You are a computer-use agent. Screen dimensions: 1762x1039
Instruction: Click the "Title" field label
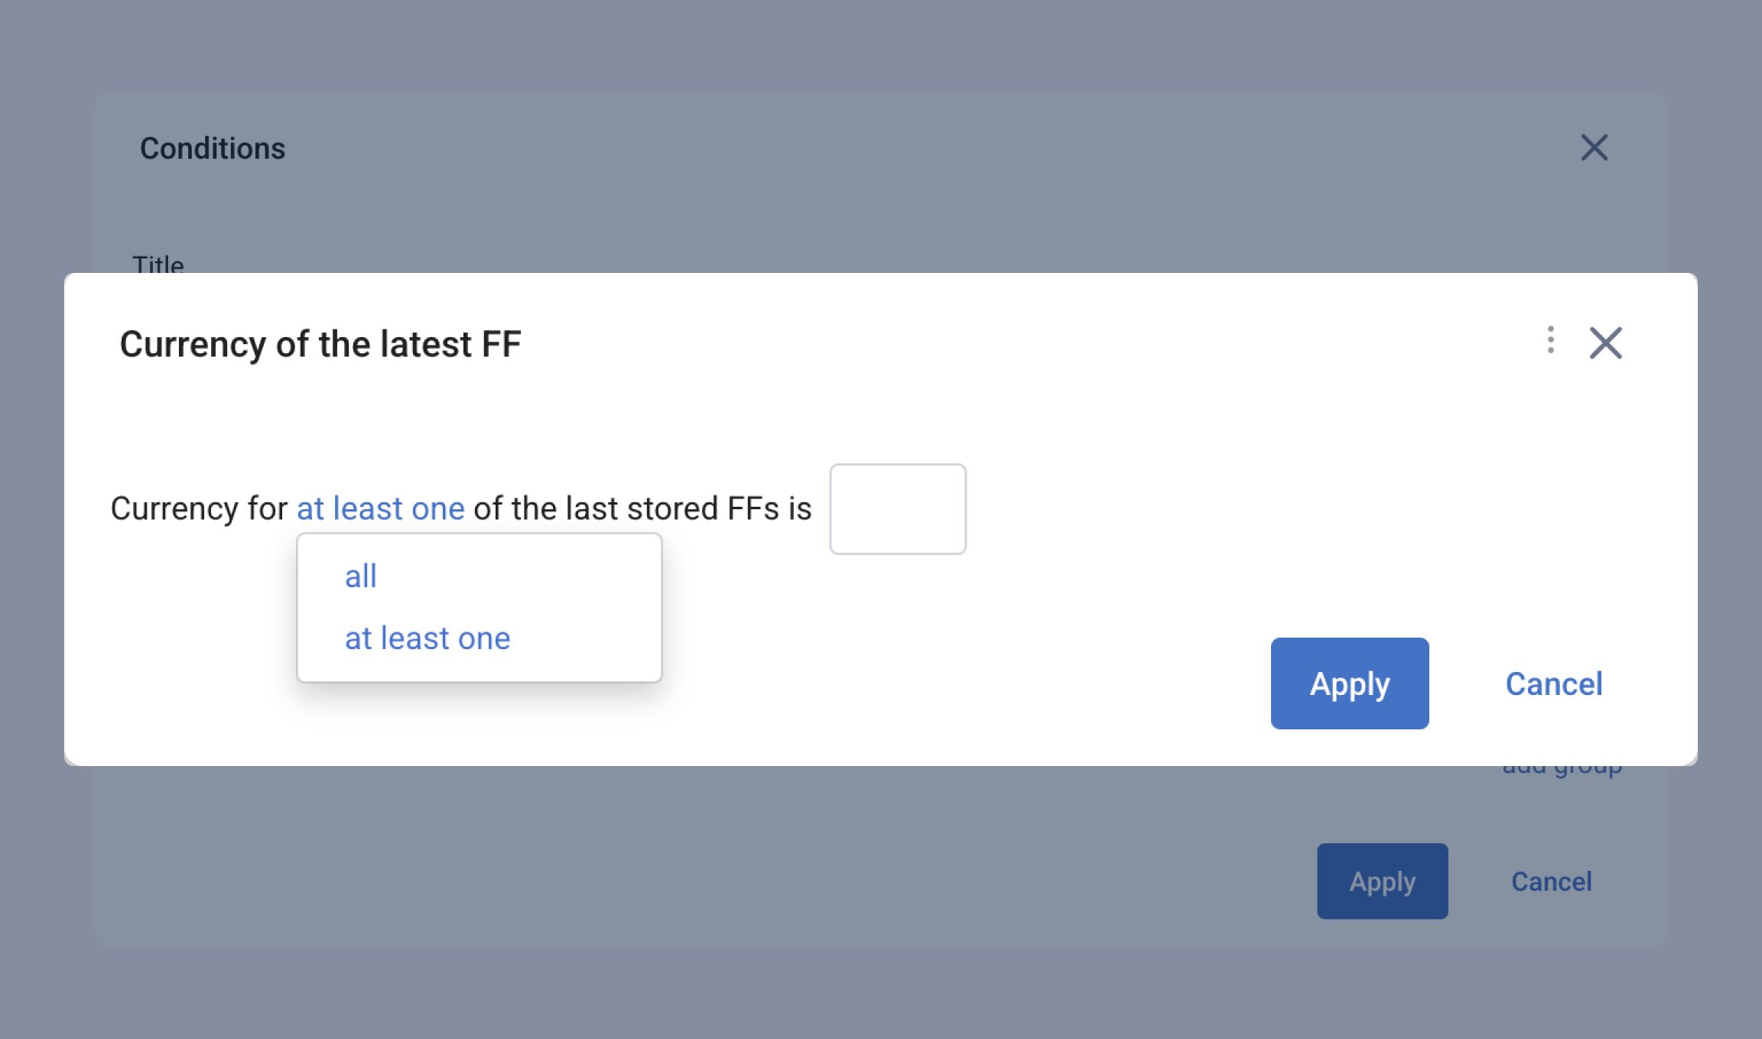click(x=158, y=264)
